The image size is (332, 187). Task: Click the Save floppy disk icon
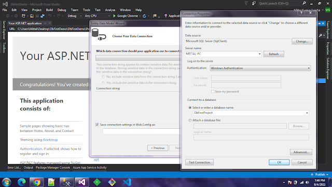tap(37, 16)
